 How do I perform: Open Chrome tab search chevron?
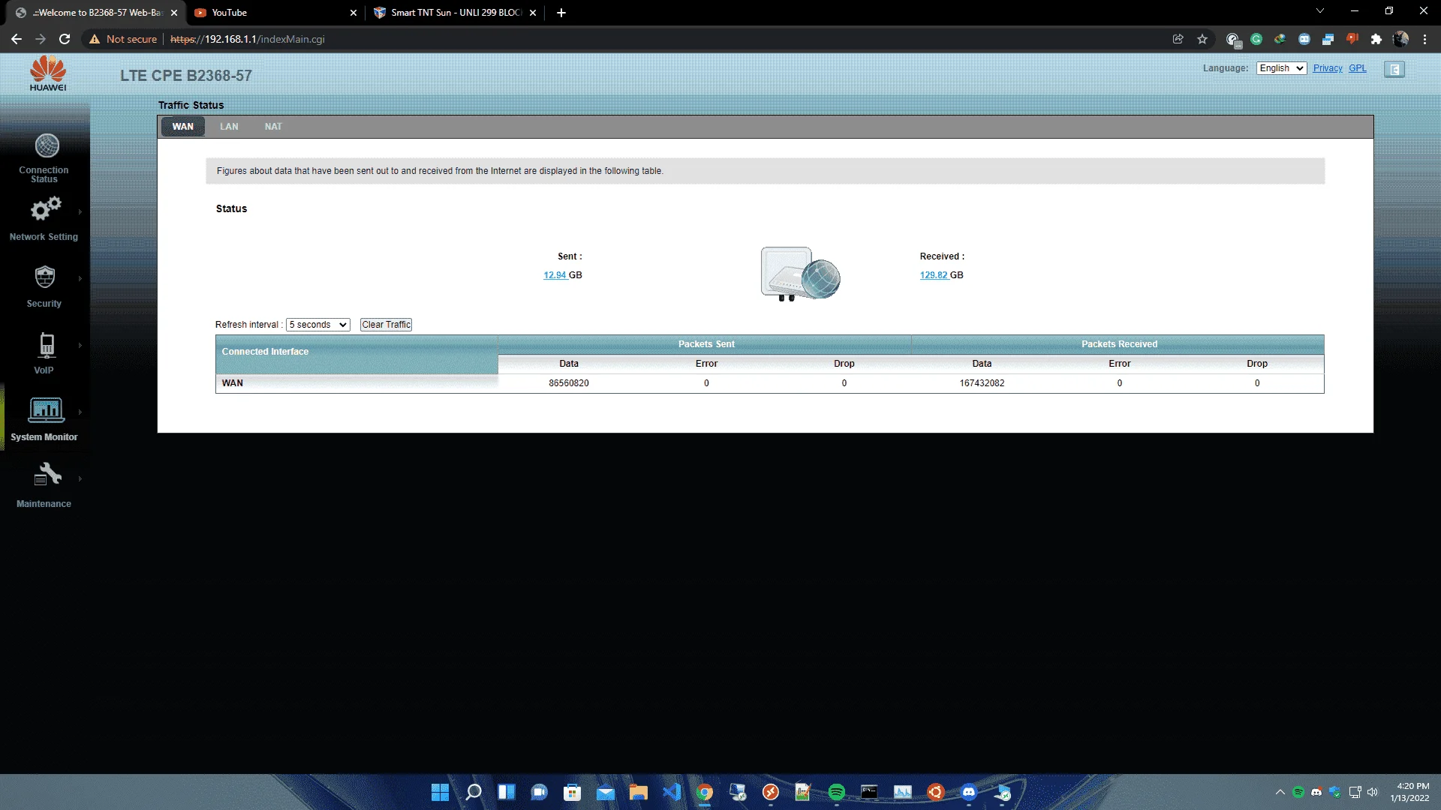[x=1320, y=11]
